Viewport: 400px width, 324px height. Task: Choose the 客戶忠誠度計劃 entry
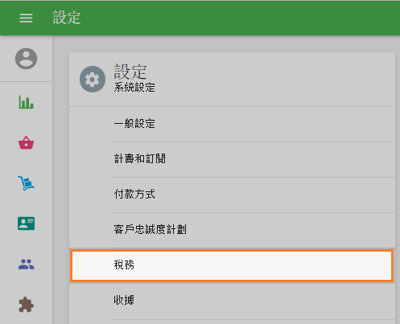point(232,230)
